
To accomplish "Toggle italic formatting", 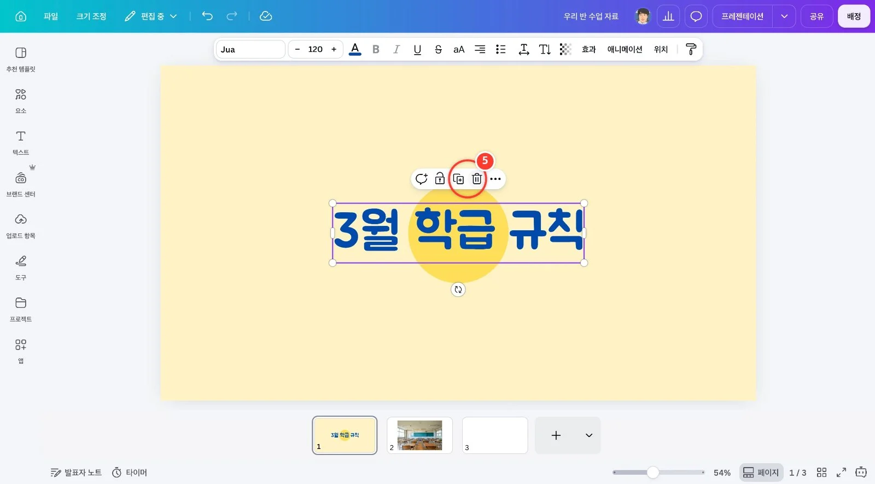I will pos(396,49).
